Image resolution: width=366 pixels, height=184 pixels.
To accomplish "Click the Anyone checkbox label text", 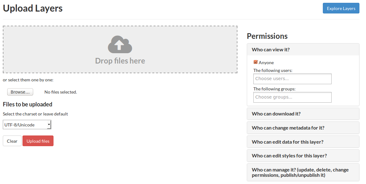I will (x=266, y=63).
